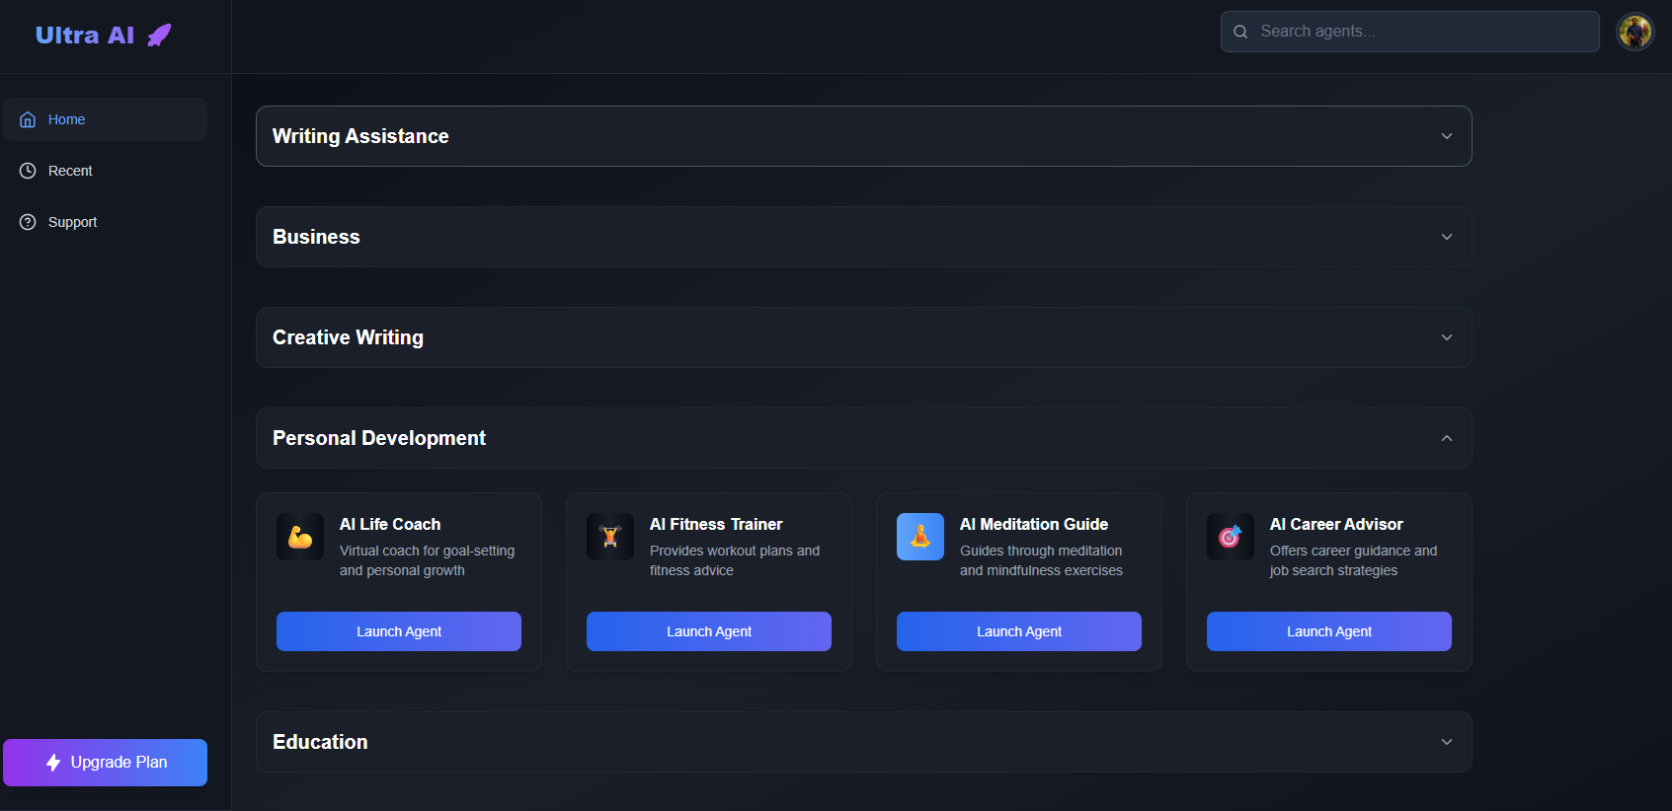The width and height of the screenshot is (1672, 811).
Task: Click the AI Fitness Trainer weightlifter icon
Action: [x=610, y=537]
